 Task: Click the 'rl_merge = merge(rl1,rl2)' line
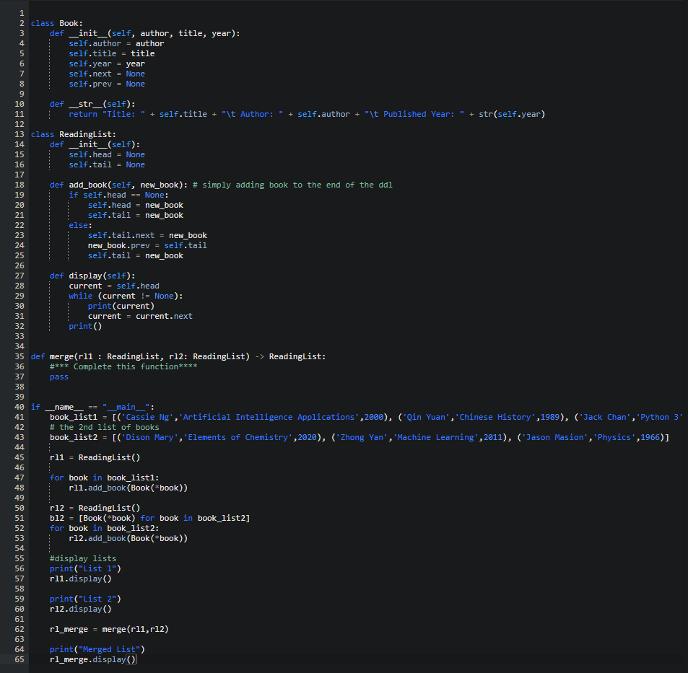tap(109, 628)
